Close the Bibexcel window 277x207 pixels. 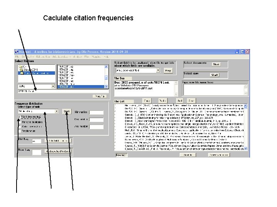pos(247,52)
